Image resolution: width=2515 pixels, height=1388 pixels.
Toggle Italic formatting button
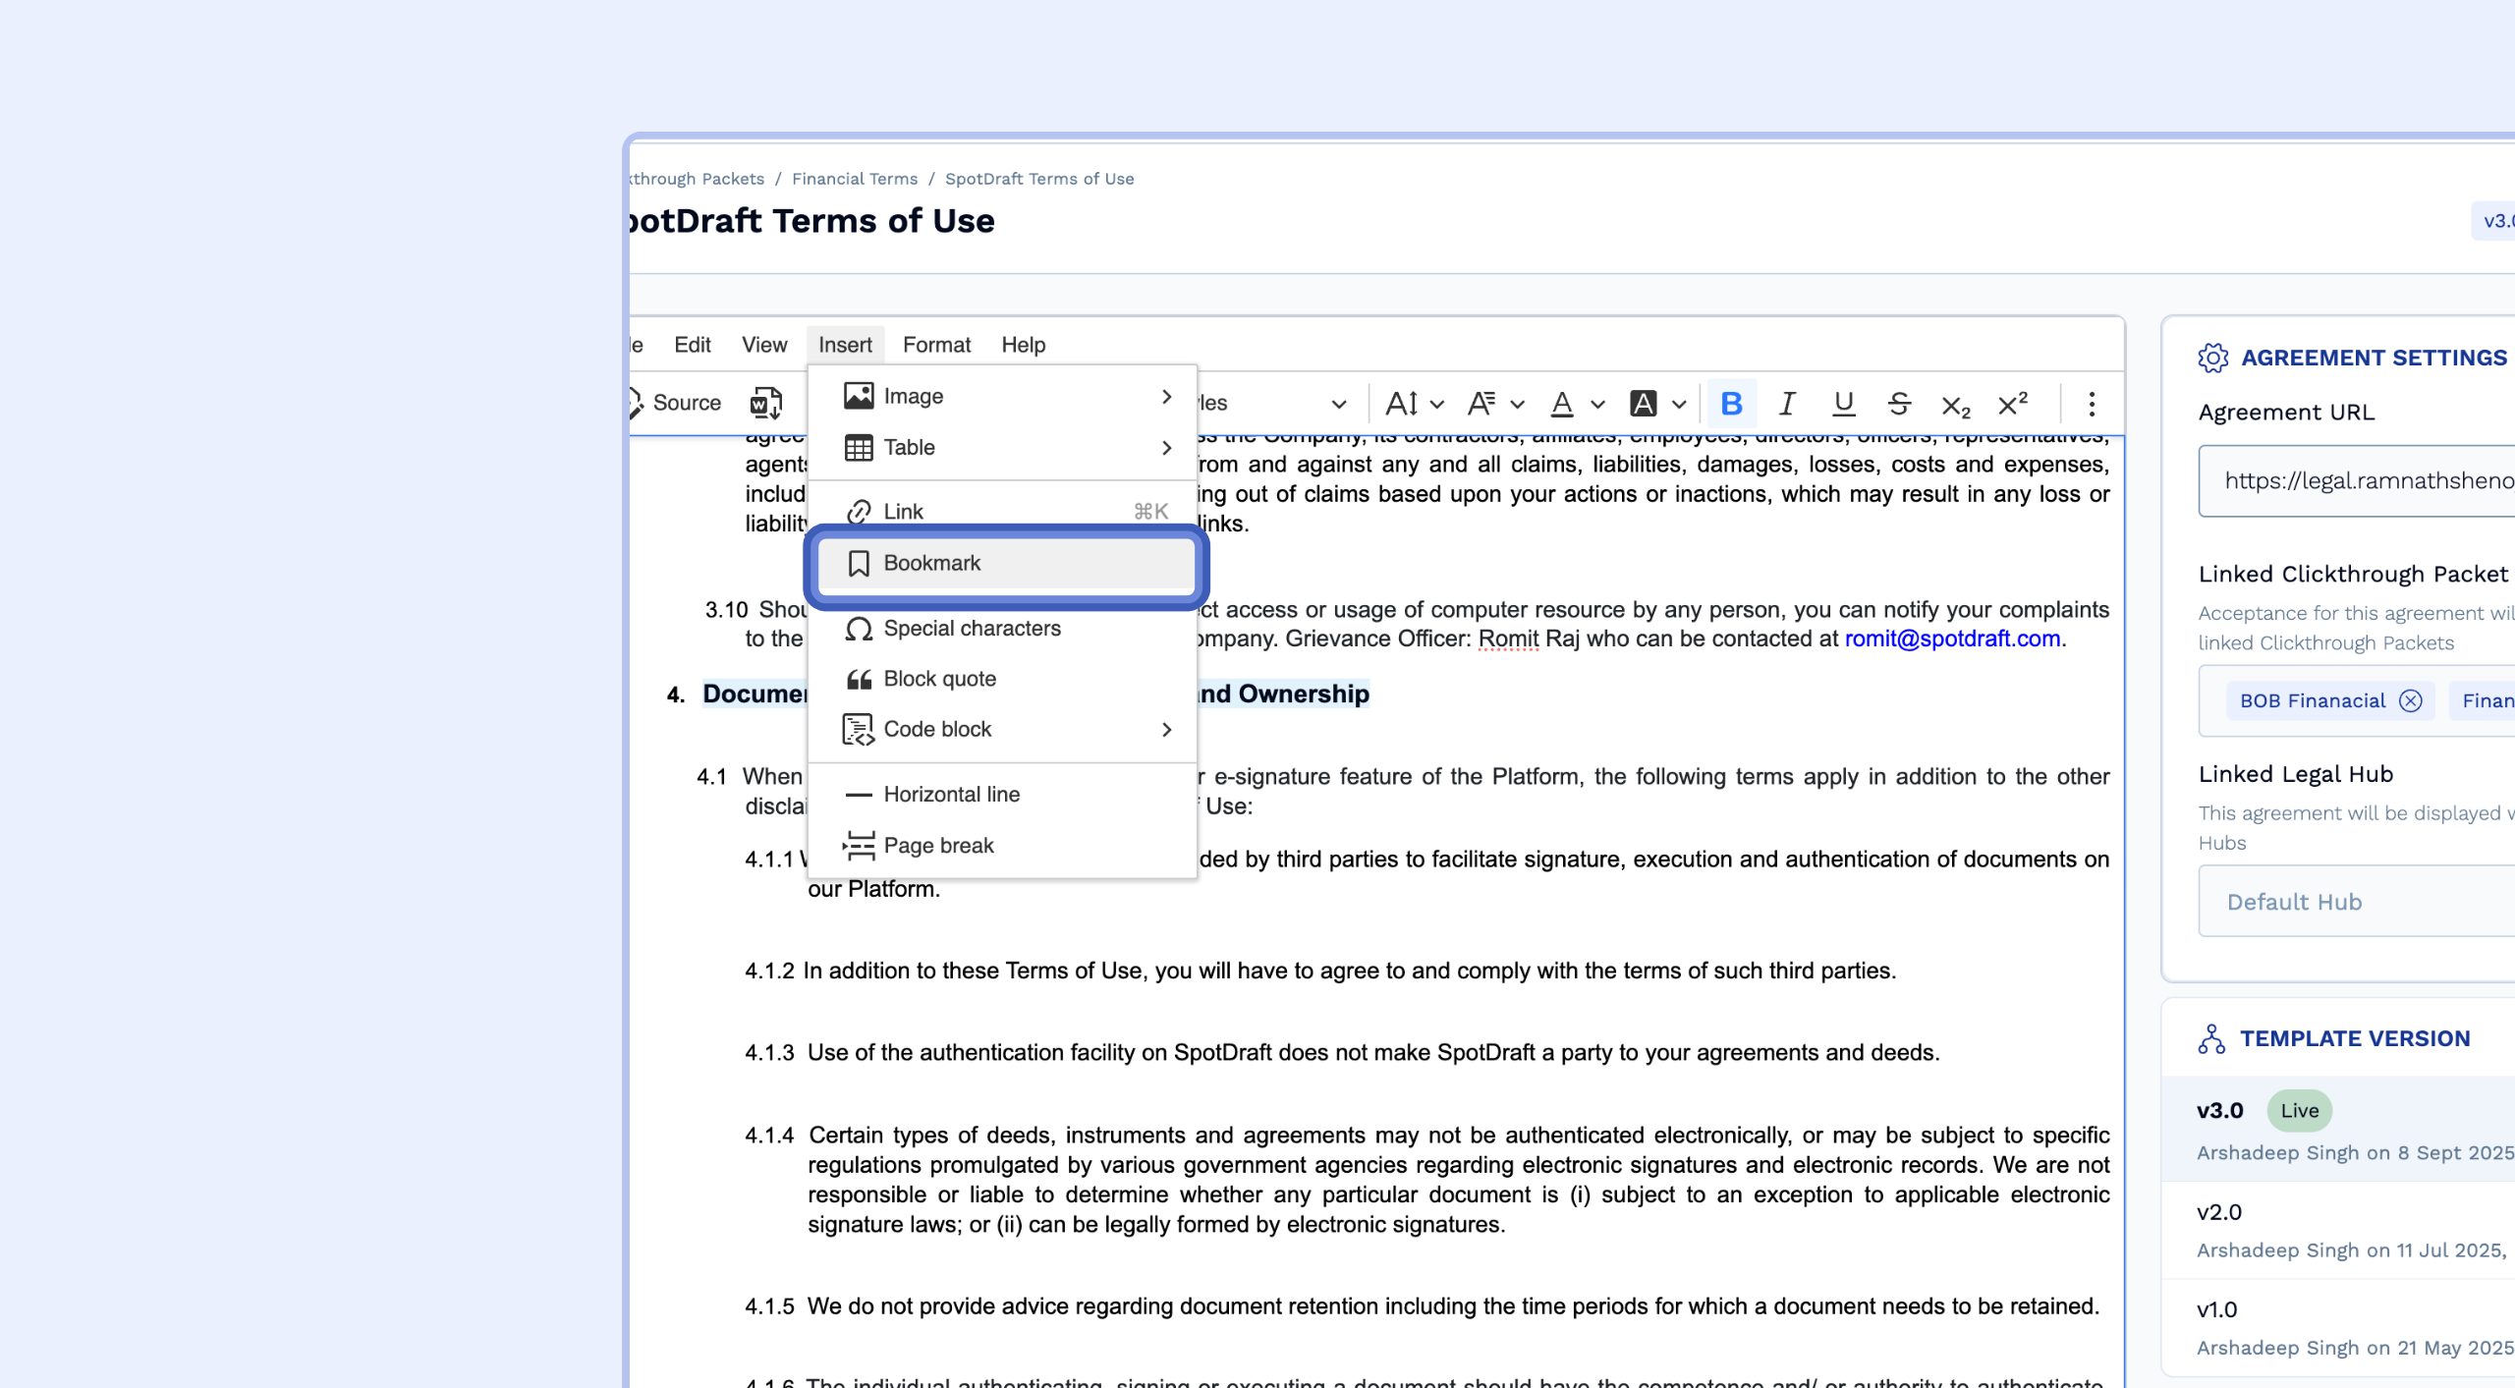pos(1787,404)
